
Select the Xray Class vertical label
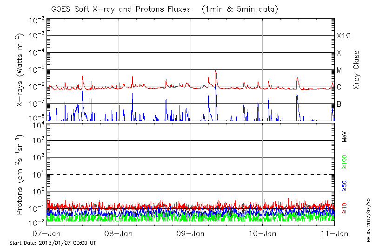[x=357, y=70]
